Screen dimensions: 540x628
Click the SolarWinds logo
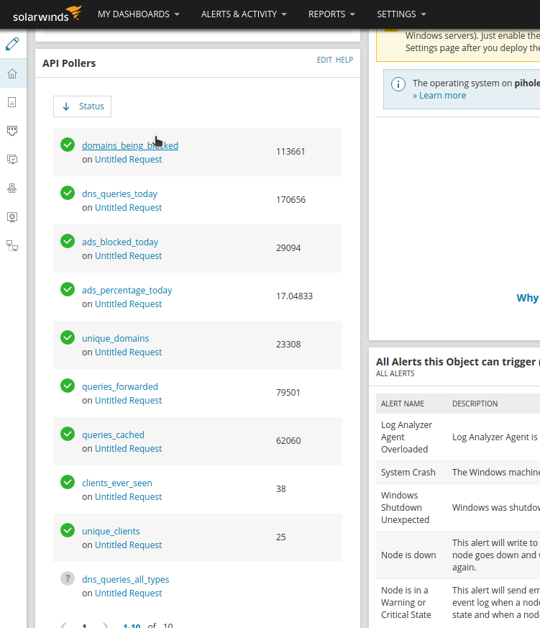[47, 14]
